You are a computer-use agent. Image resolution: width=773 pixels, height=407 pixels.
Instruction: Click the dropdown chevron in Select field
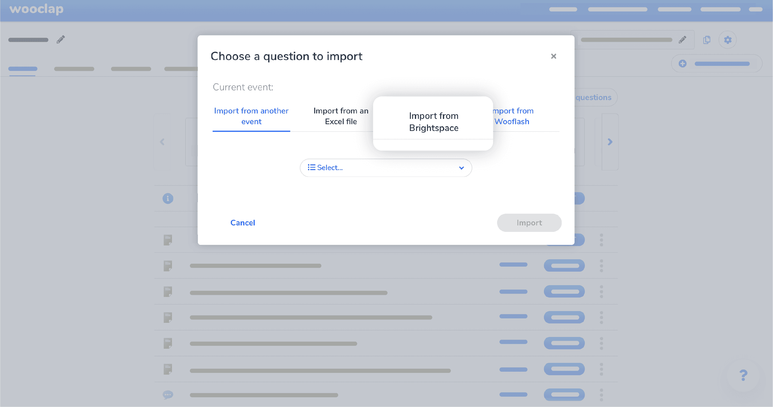coord(460,167)
